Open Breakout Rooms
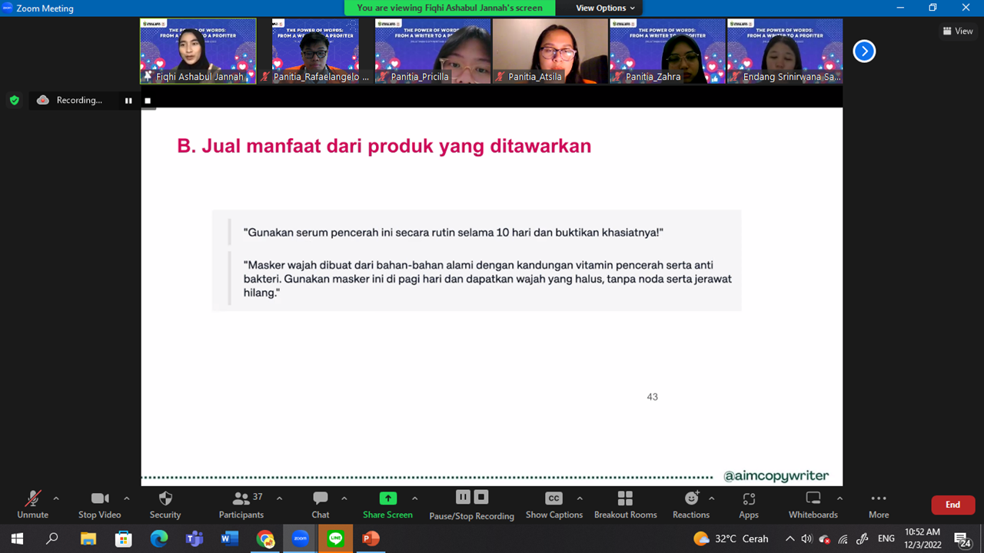 625,499
